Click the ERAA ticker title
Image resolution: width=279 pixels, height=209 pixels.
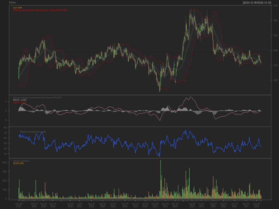pos(12,3)
